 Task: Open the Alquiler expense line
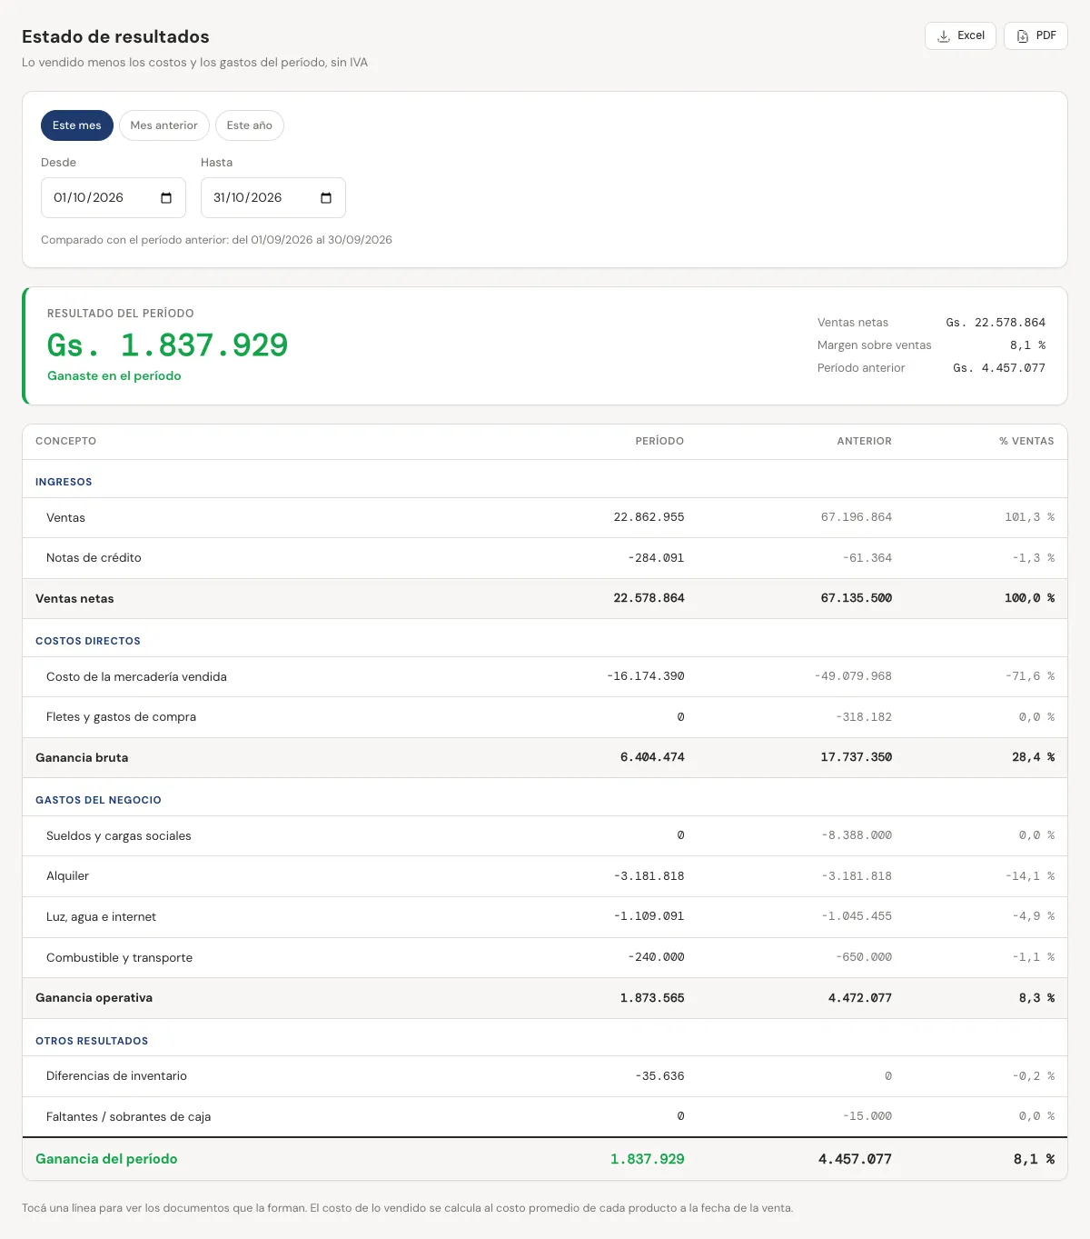tap(545, 876)
